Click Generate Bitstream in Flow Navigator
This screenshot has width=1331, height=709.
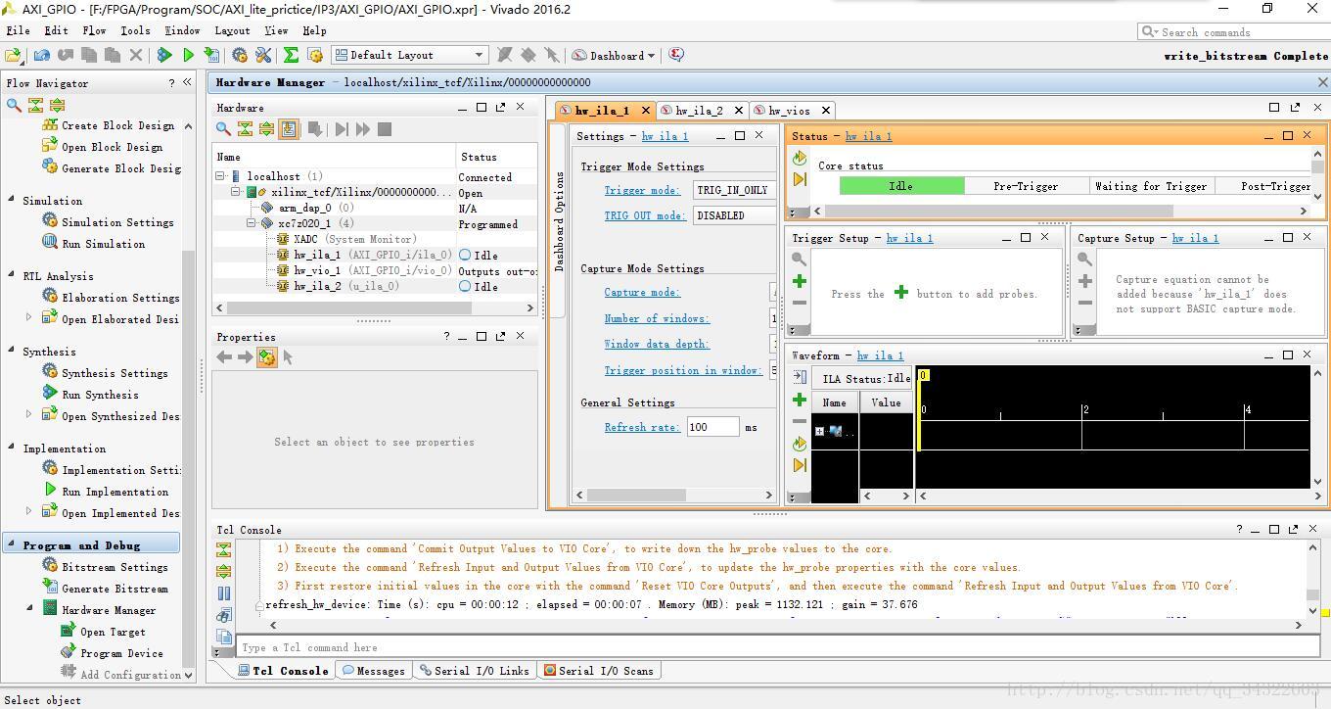(115, 589)
